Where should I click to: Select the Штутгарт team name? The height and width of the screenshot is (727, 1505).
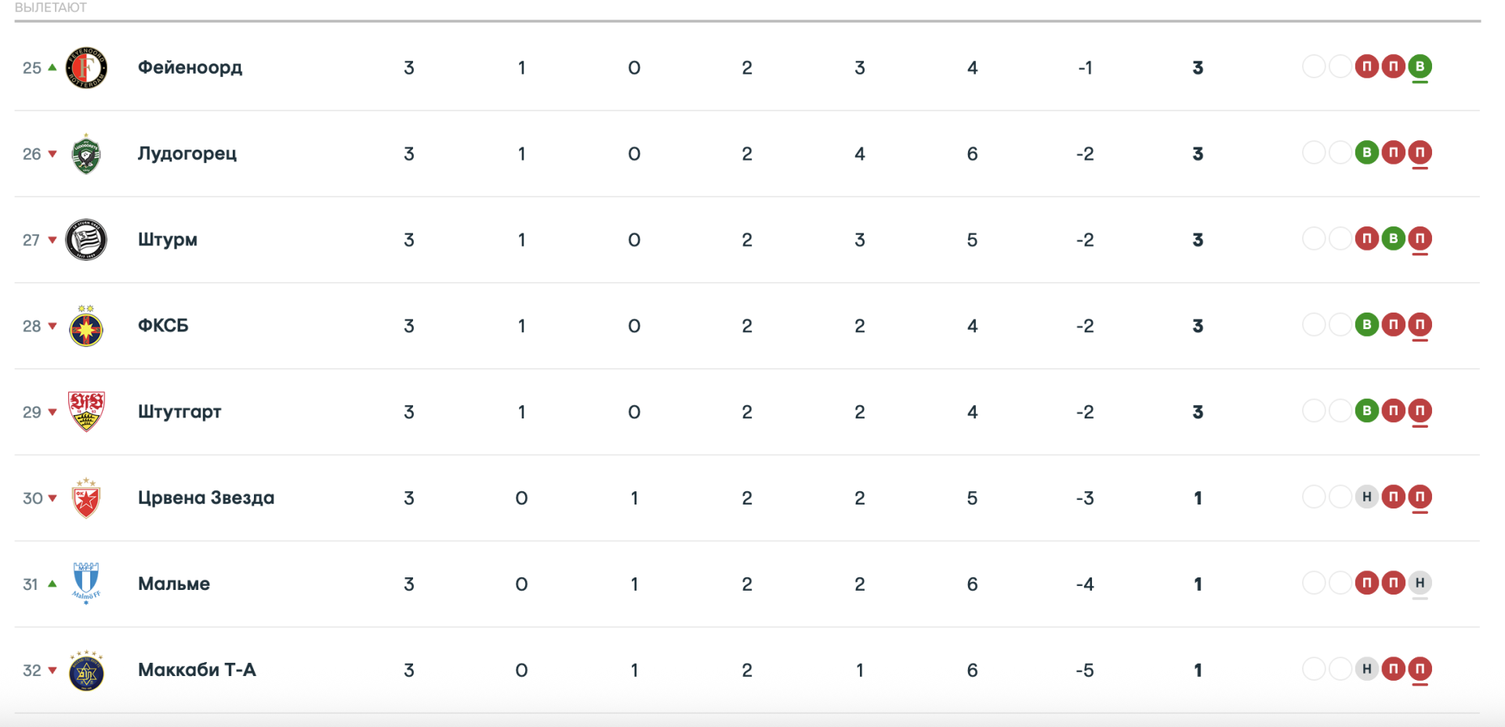click(180, 412)
